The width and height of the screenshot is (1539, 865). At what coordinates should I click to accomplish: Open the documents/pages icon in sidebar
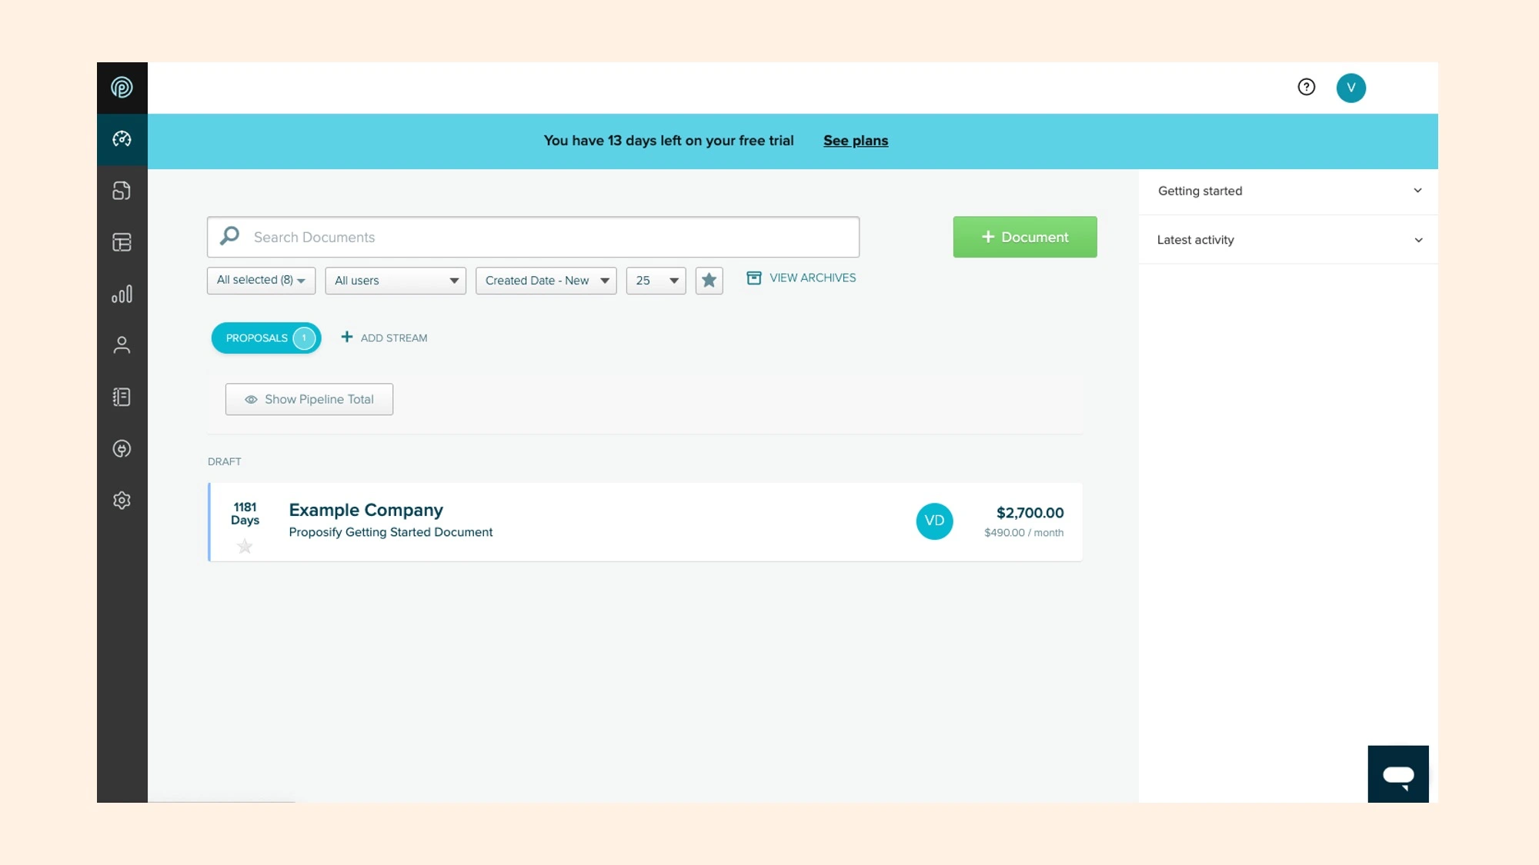122,190
